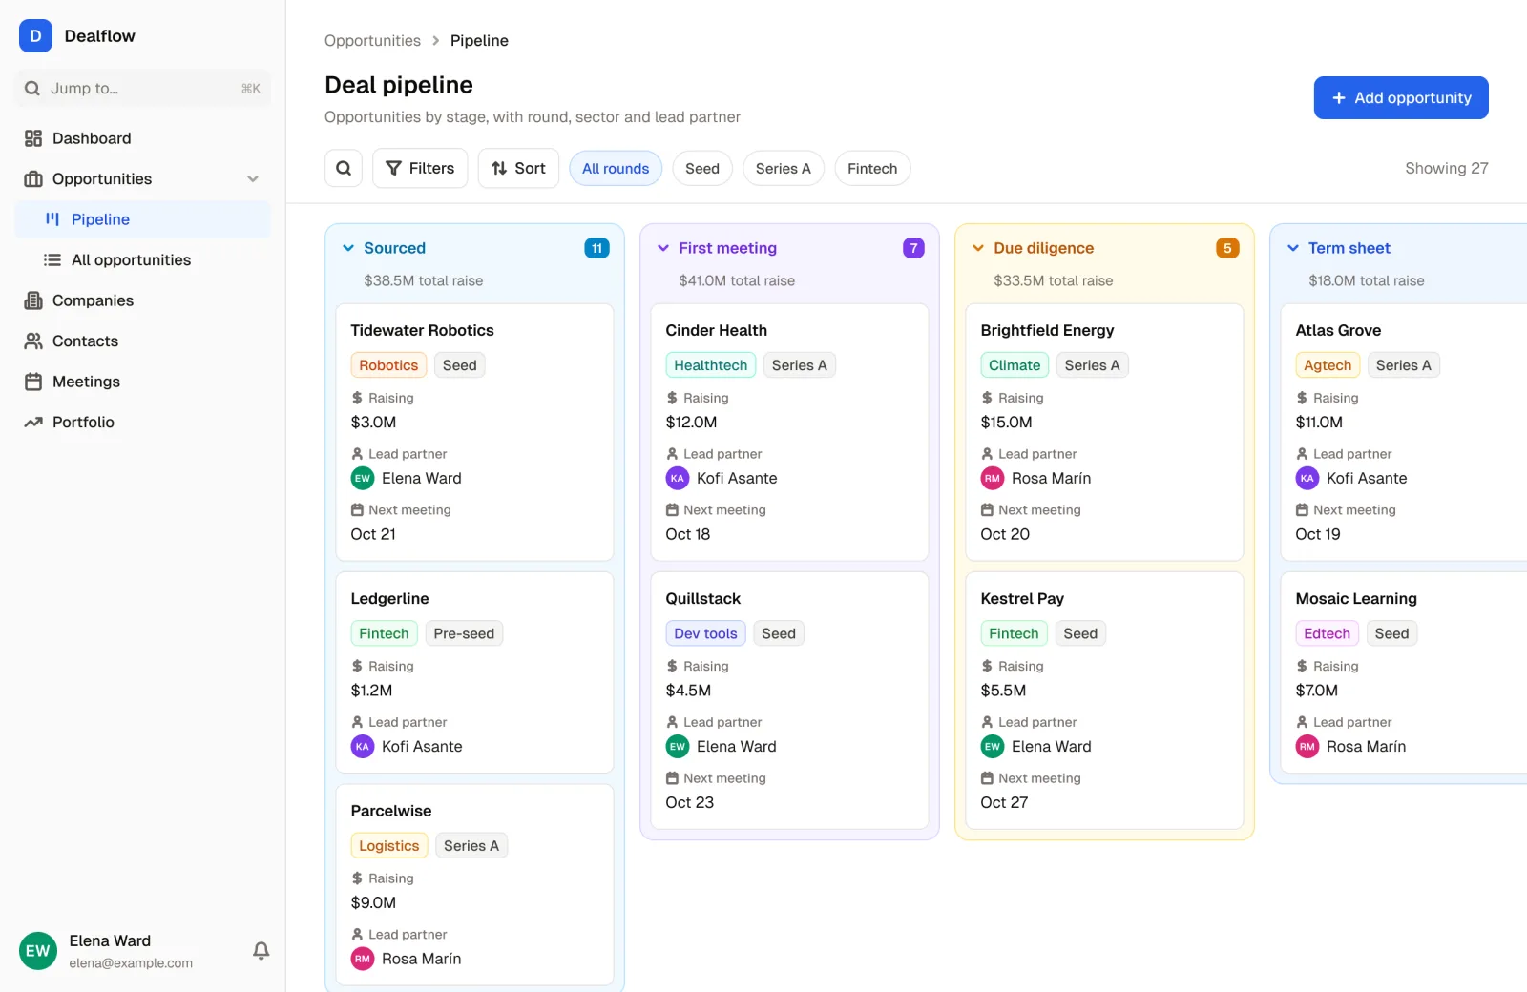Open the search icon button in toolbar
The height and width of the screenshot is (992, 1527).
tap(344, 169)
